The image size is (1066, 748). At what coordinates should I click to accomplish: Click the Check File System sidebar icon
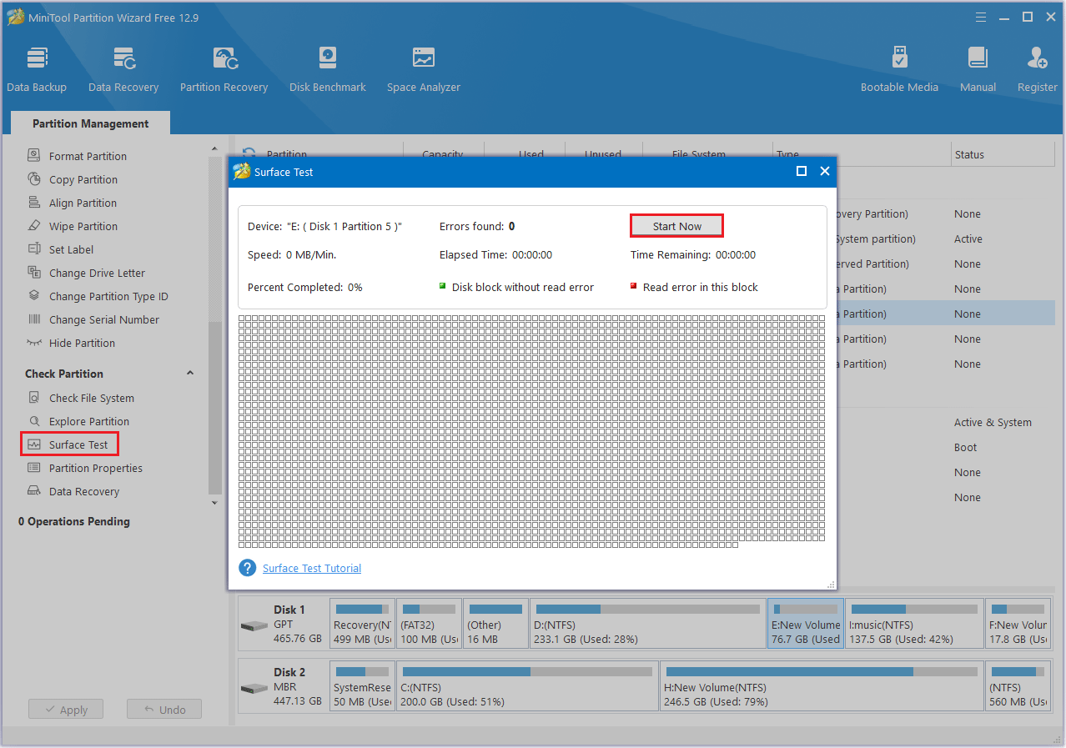coord(34,397)
